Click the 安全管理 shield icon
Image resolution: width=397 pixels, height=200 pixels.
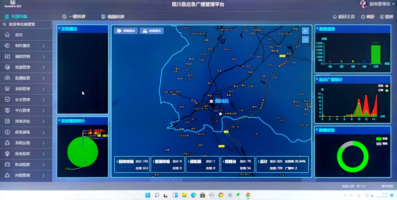tap(7, 100)
